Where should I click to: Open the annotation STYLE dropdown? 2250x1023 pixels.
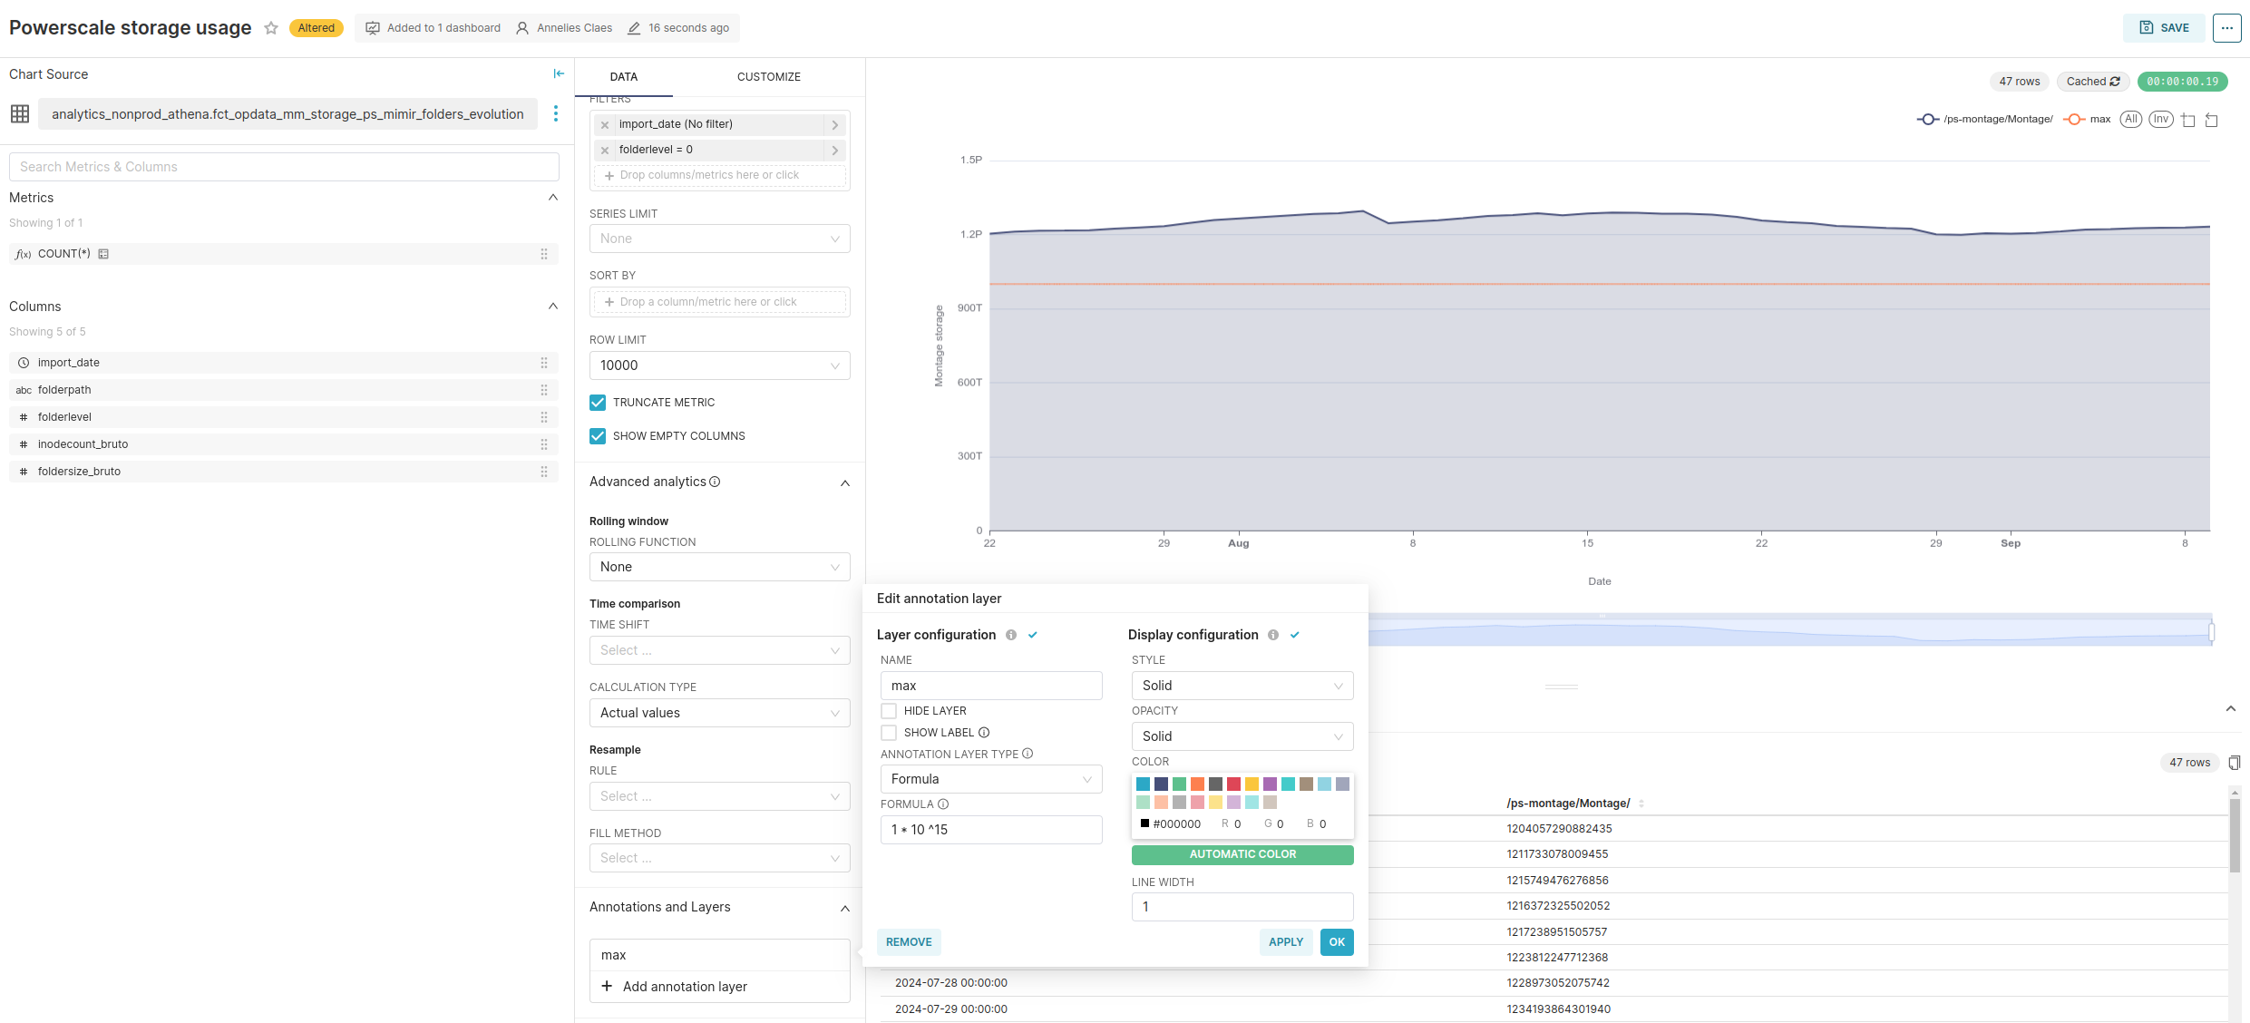[x=1242, y=686]
